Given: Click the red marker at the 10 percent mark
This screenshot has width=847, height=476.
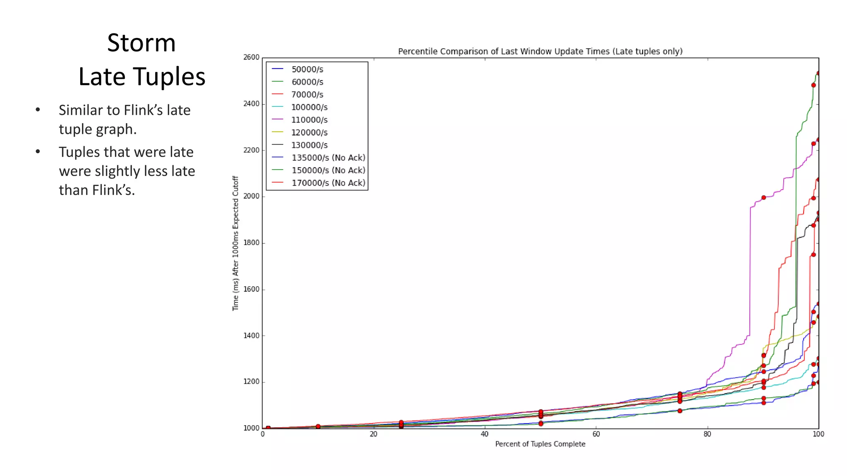Looking at the screenshot, I should tap(318, 426).
